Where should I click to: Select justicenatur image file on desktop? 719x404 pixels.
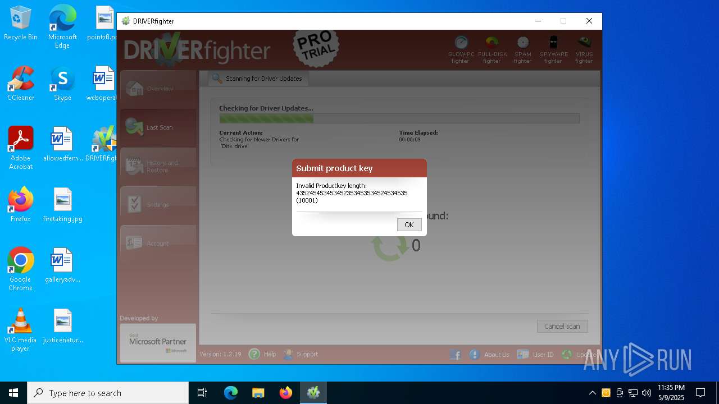(x=62, y=326)
